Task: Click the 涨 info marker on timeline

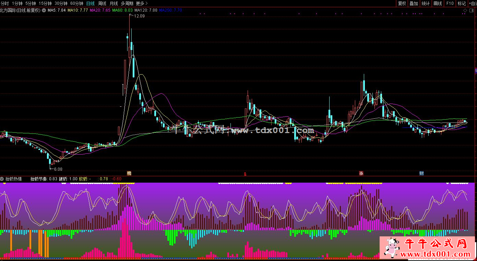Action: pos(361,173)
